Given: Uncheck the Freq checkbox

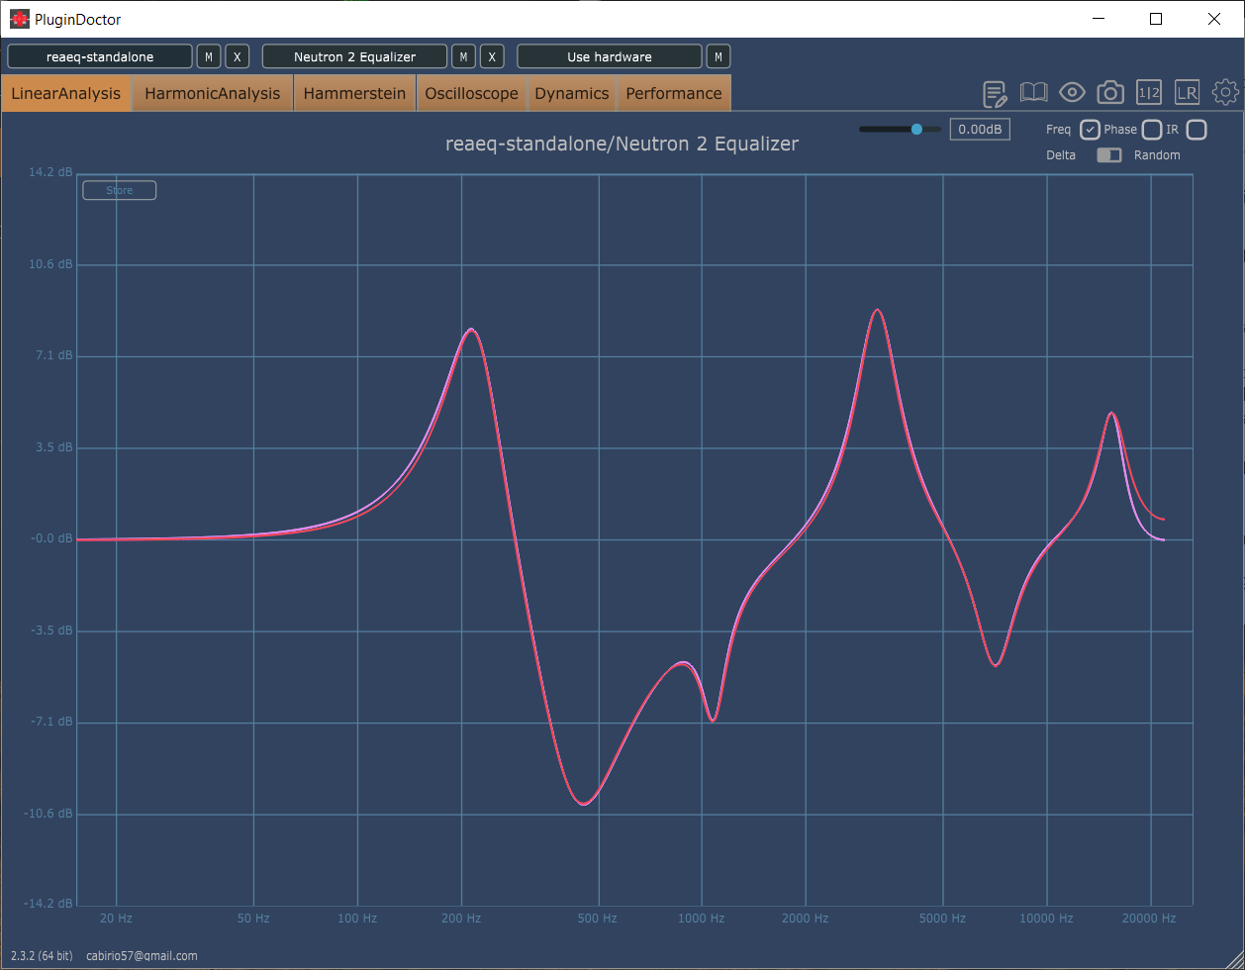Looking at the screenshot, I should click(1090, 130).
